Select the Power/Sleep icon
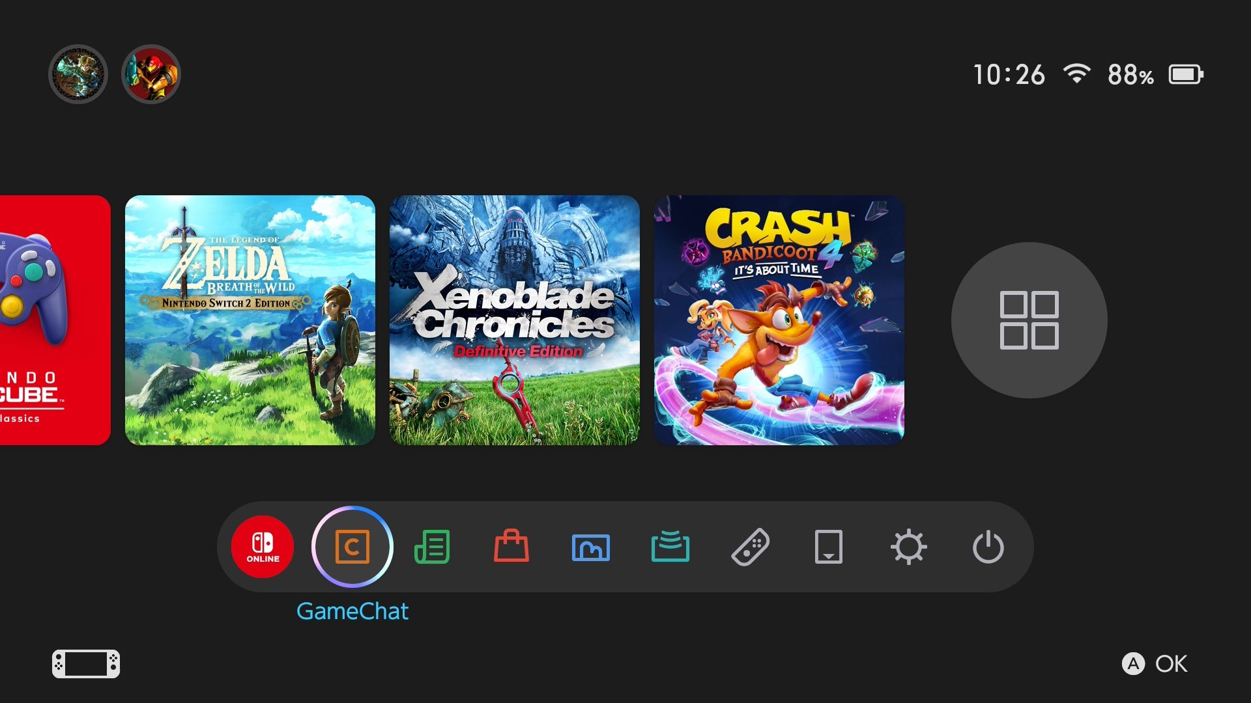This screenshot has height=703, width=1251. coord(988,547)
